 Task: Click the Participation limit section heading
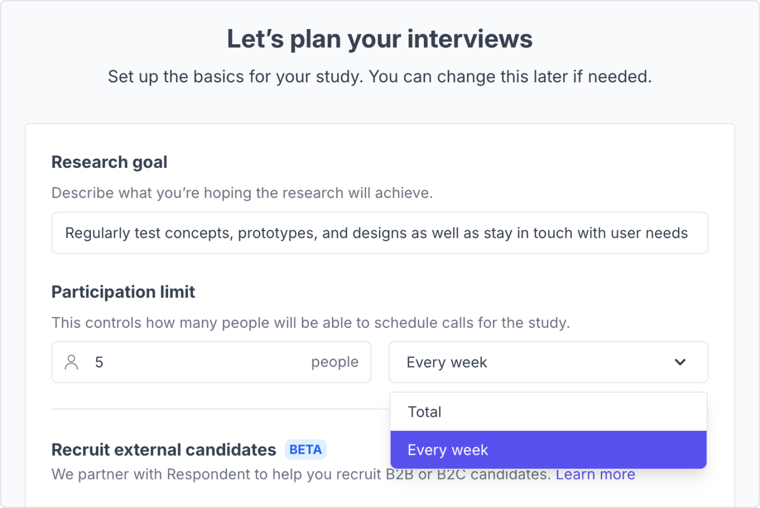[123, 292]
